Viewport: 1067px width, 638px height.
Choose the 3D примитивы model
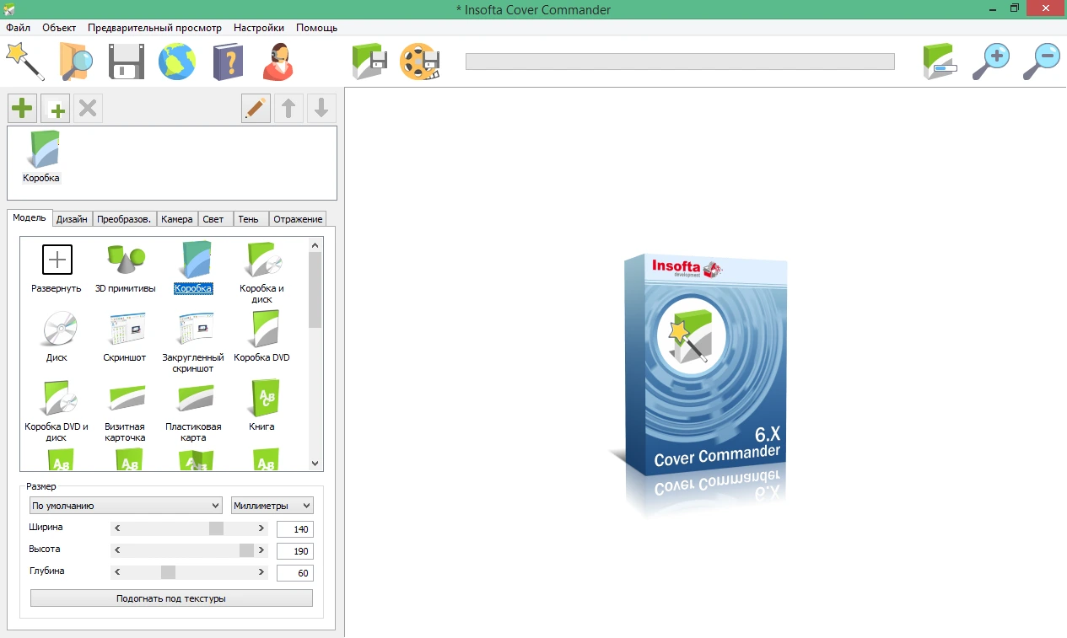pos(126,267)
